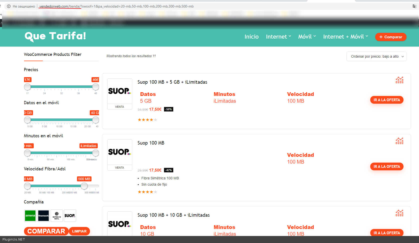Click the iLimitadas handle of the Minutos slider
Image resolution: width=419 pixels, height=243 pixels.
[95, 153]
